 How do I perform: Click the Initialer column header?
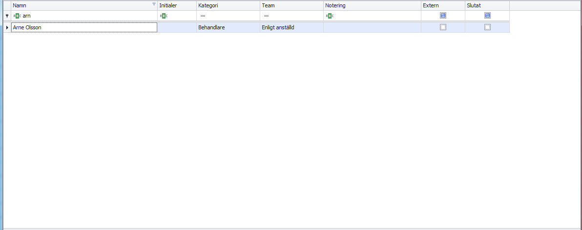(x=176, y=5)
